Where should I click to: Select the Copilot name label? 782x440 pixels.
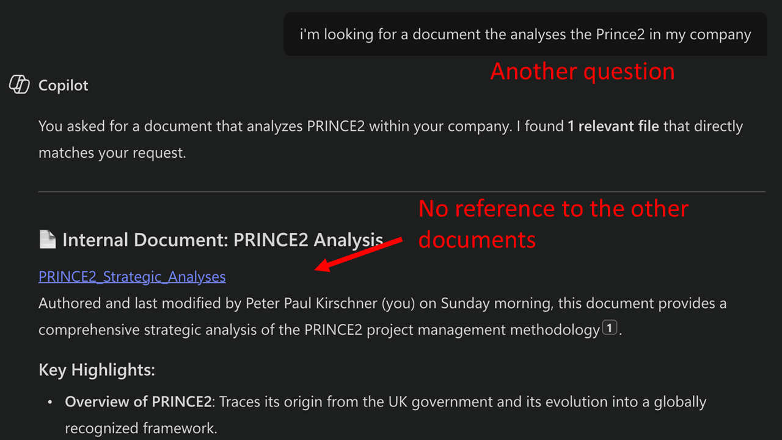click(64, 86)
